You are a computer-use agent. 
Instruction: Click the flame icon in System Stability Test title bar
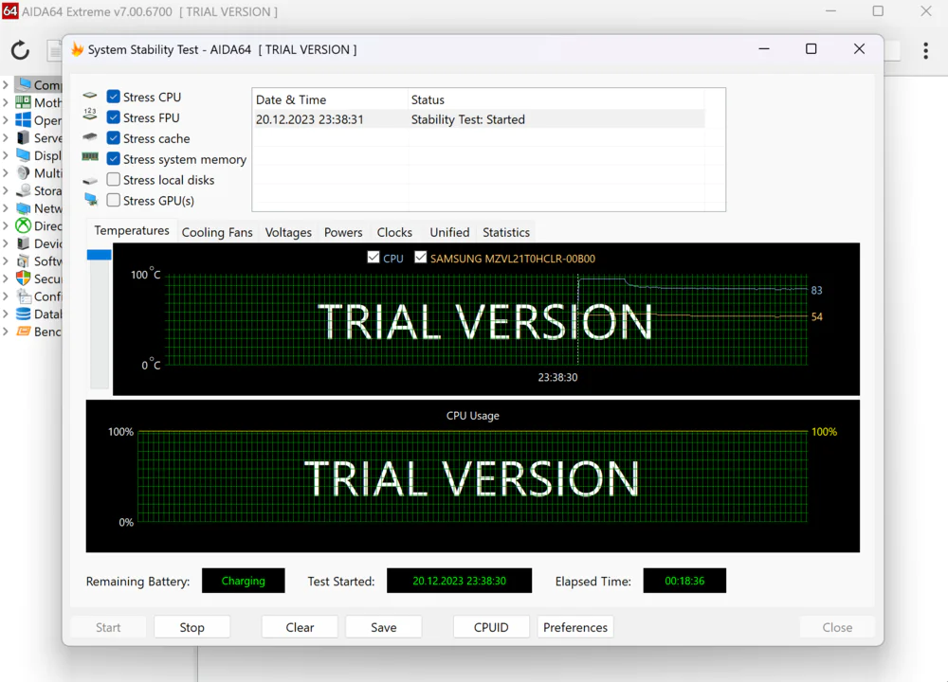(78, 49)
